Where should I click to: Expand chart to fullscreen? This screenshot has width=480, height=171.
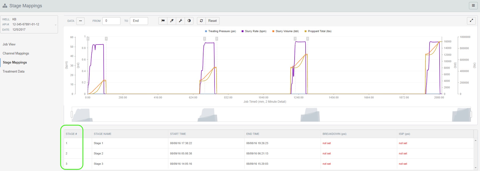(x=471, y=21)
